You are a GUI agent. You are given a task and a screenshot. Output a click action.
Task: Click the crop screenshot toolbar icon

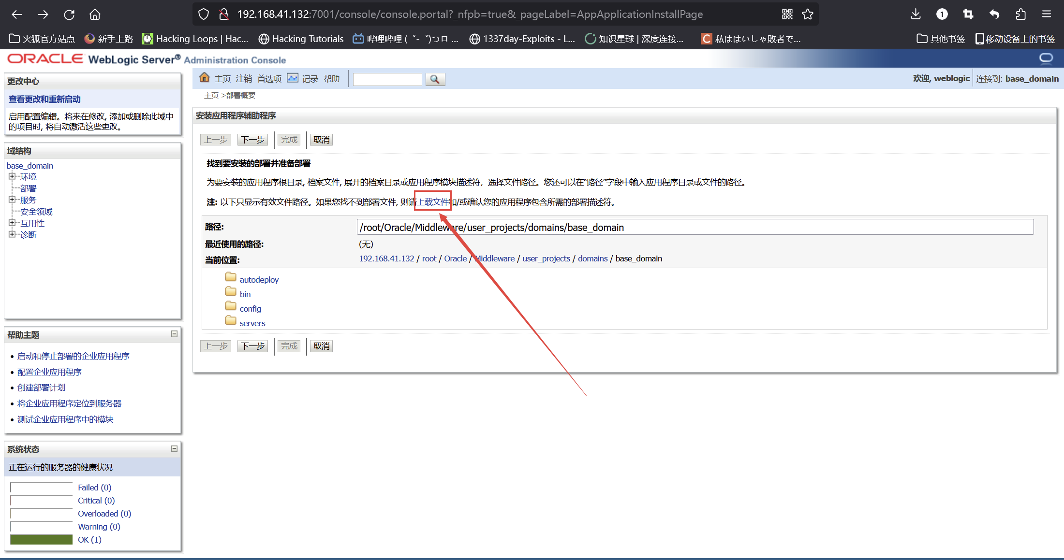click(x=968, y=14)
